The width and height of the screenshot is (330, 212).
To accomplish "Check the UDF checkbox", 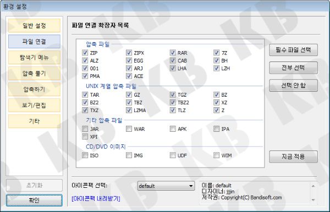I will click(x=173, y=155).
